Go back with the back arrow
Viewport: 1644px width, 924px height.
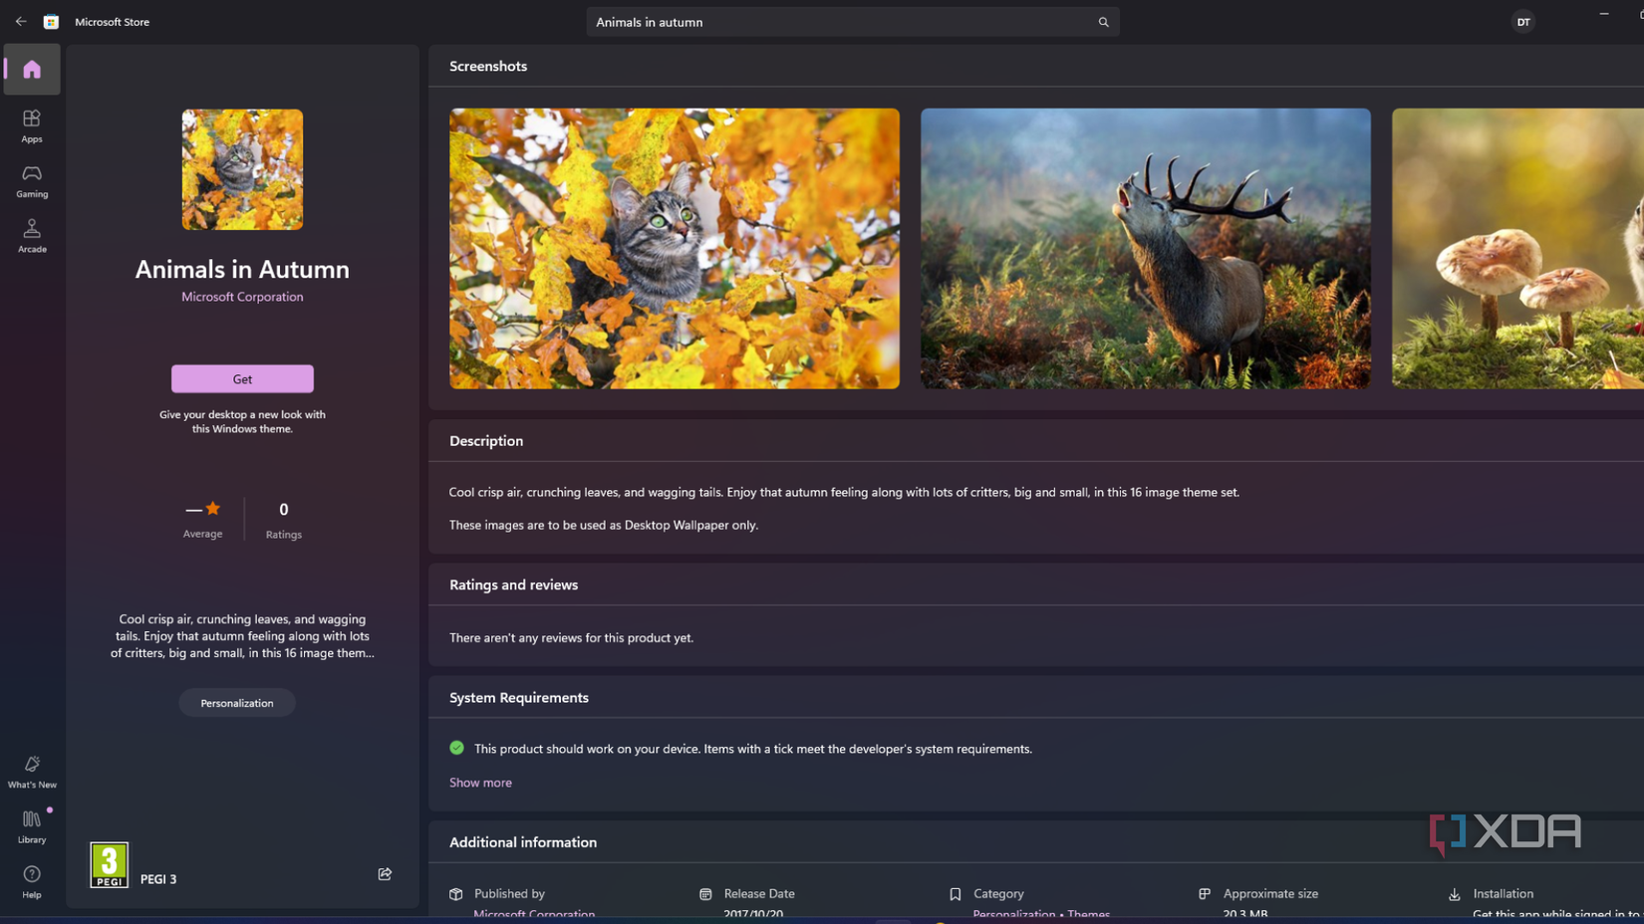point(20,21)
